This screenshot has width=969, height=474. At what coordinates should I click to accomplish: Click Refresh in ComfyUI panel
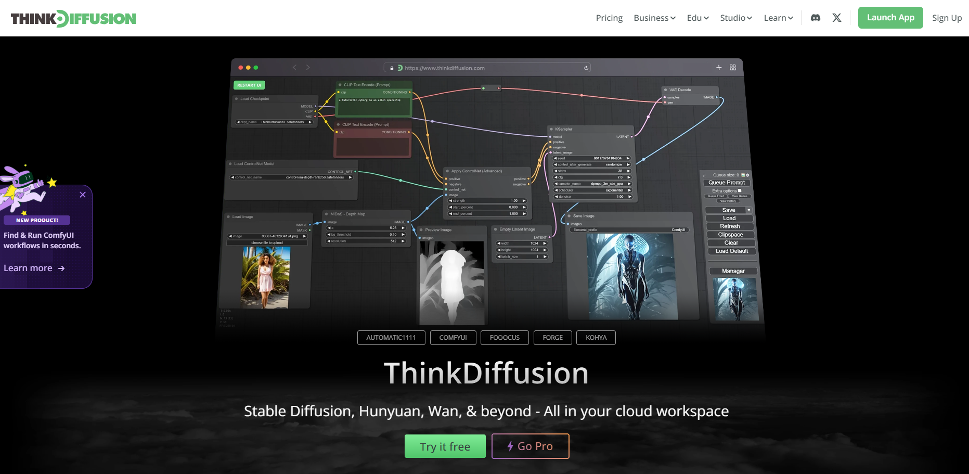(x=730, y=226)
